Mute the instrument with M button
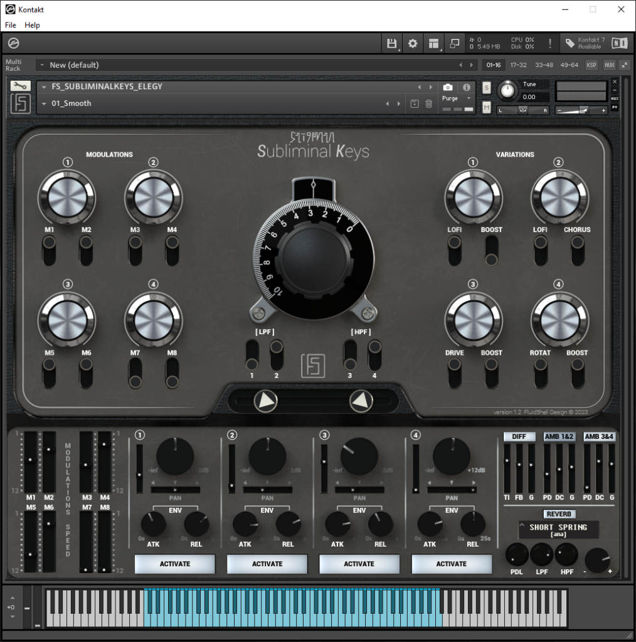Image resolution: width=636 pixels, height=642 pixels. 486,108
